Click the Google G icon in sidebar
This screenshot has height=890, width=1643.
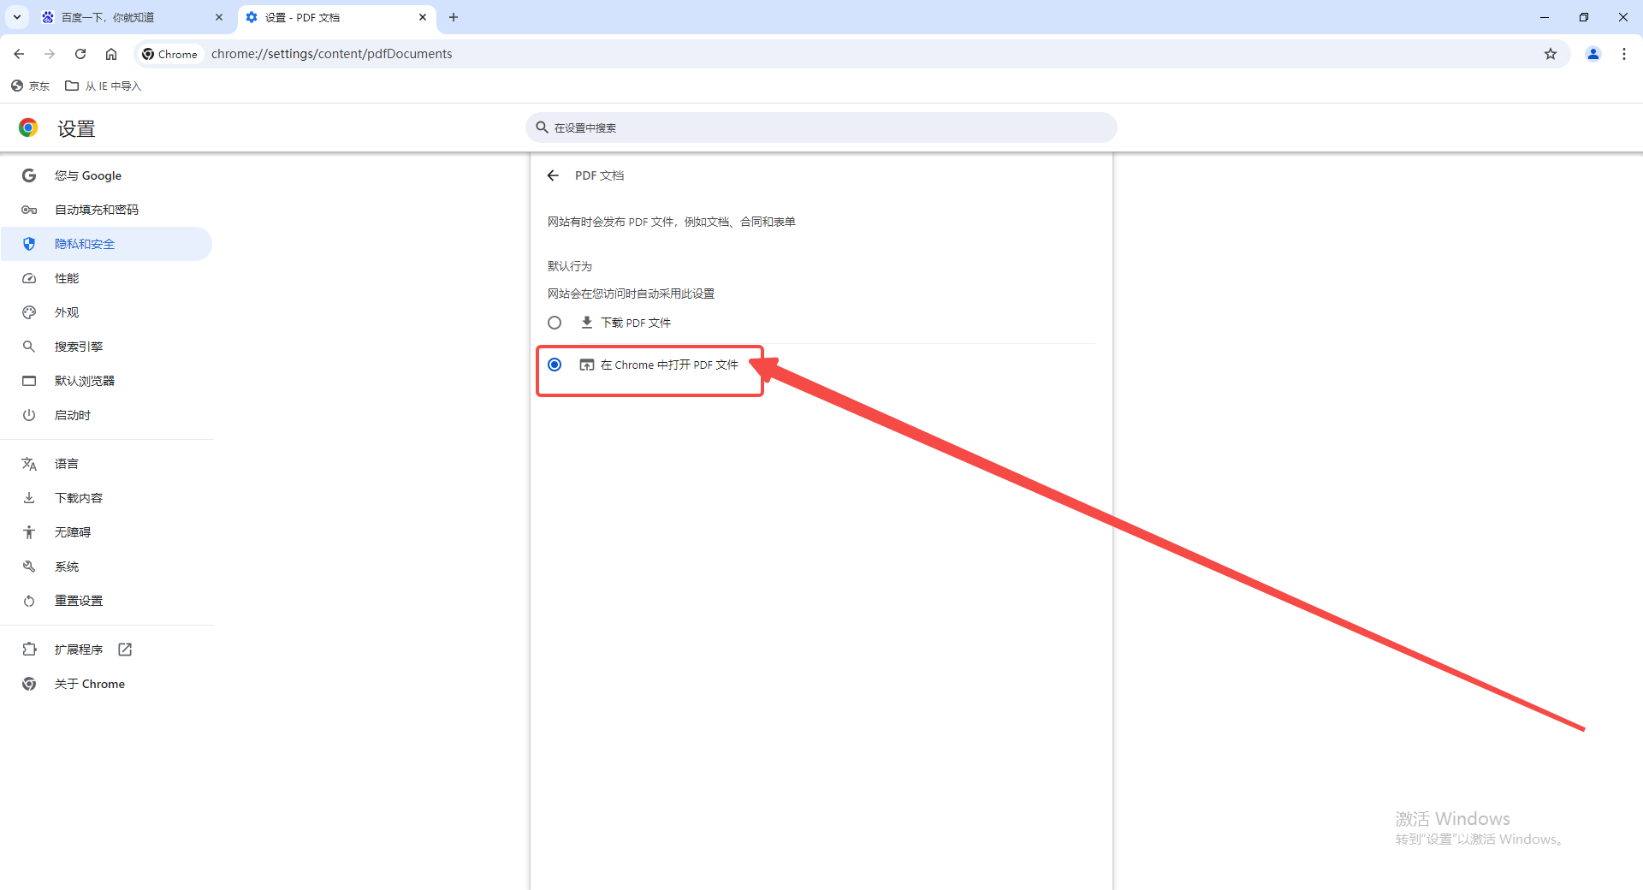(29, 175)
